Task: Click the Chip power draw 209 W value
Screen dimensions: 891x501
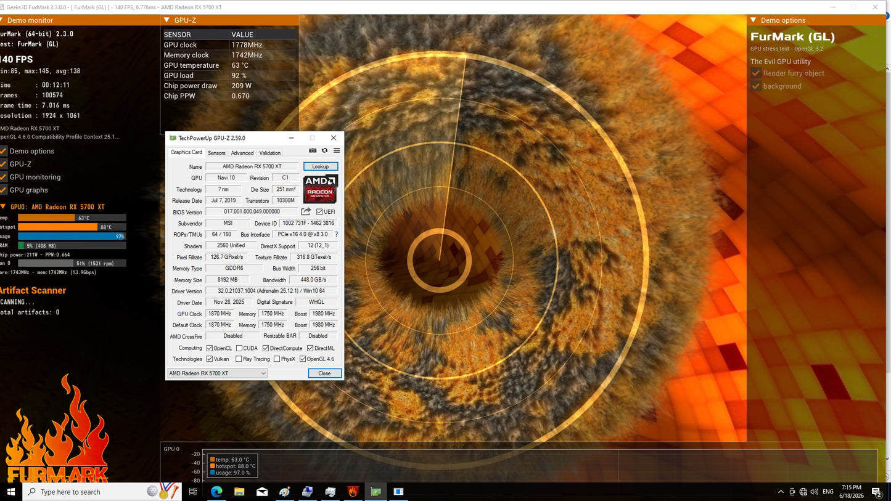Action: click(x=241, y=86)
